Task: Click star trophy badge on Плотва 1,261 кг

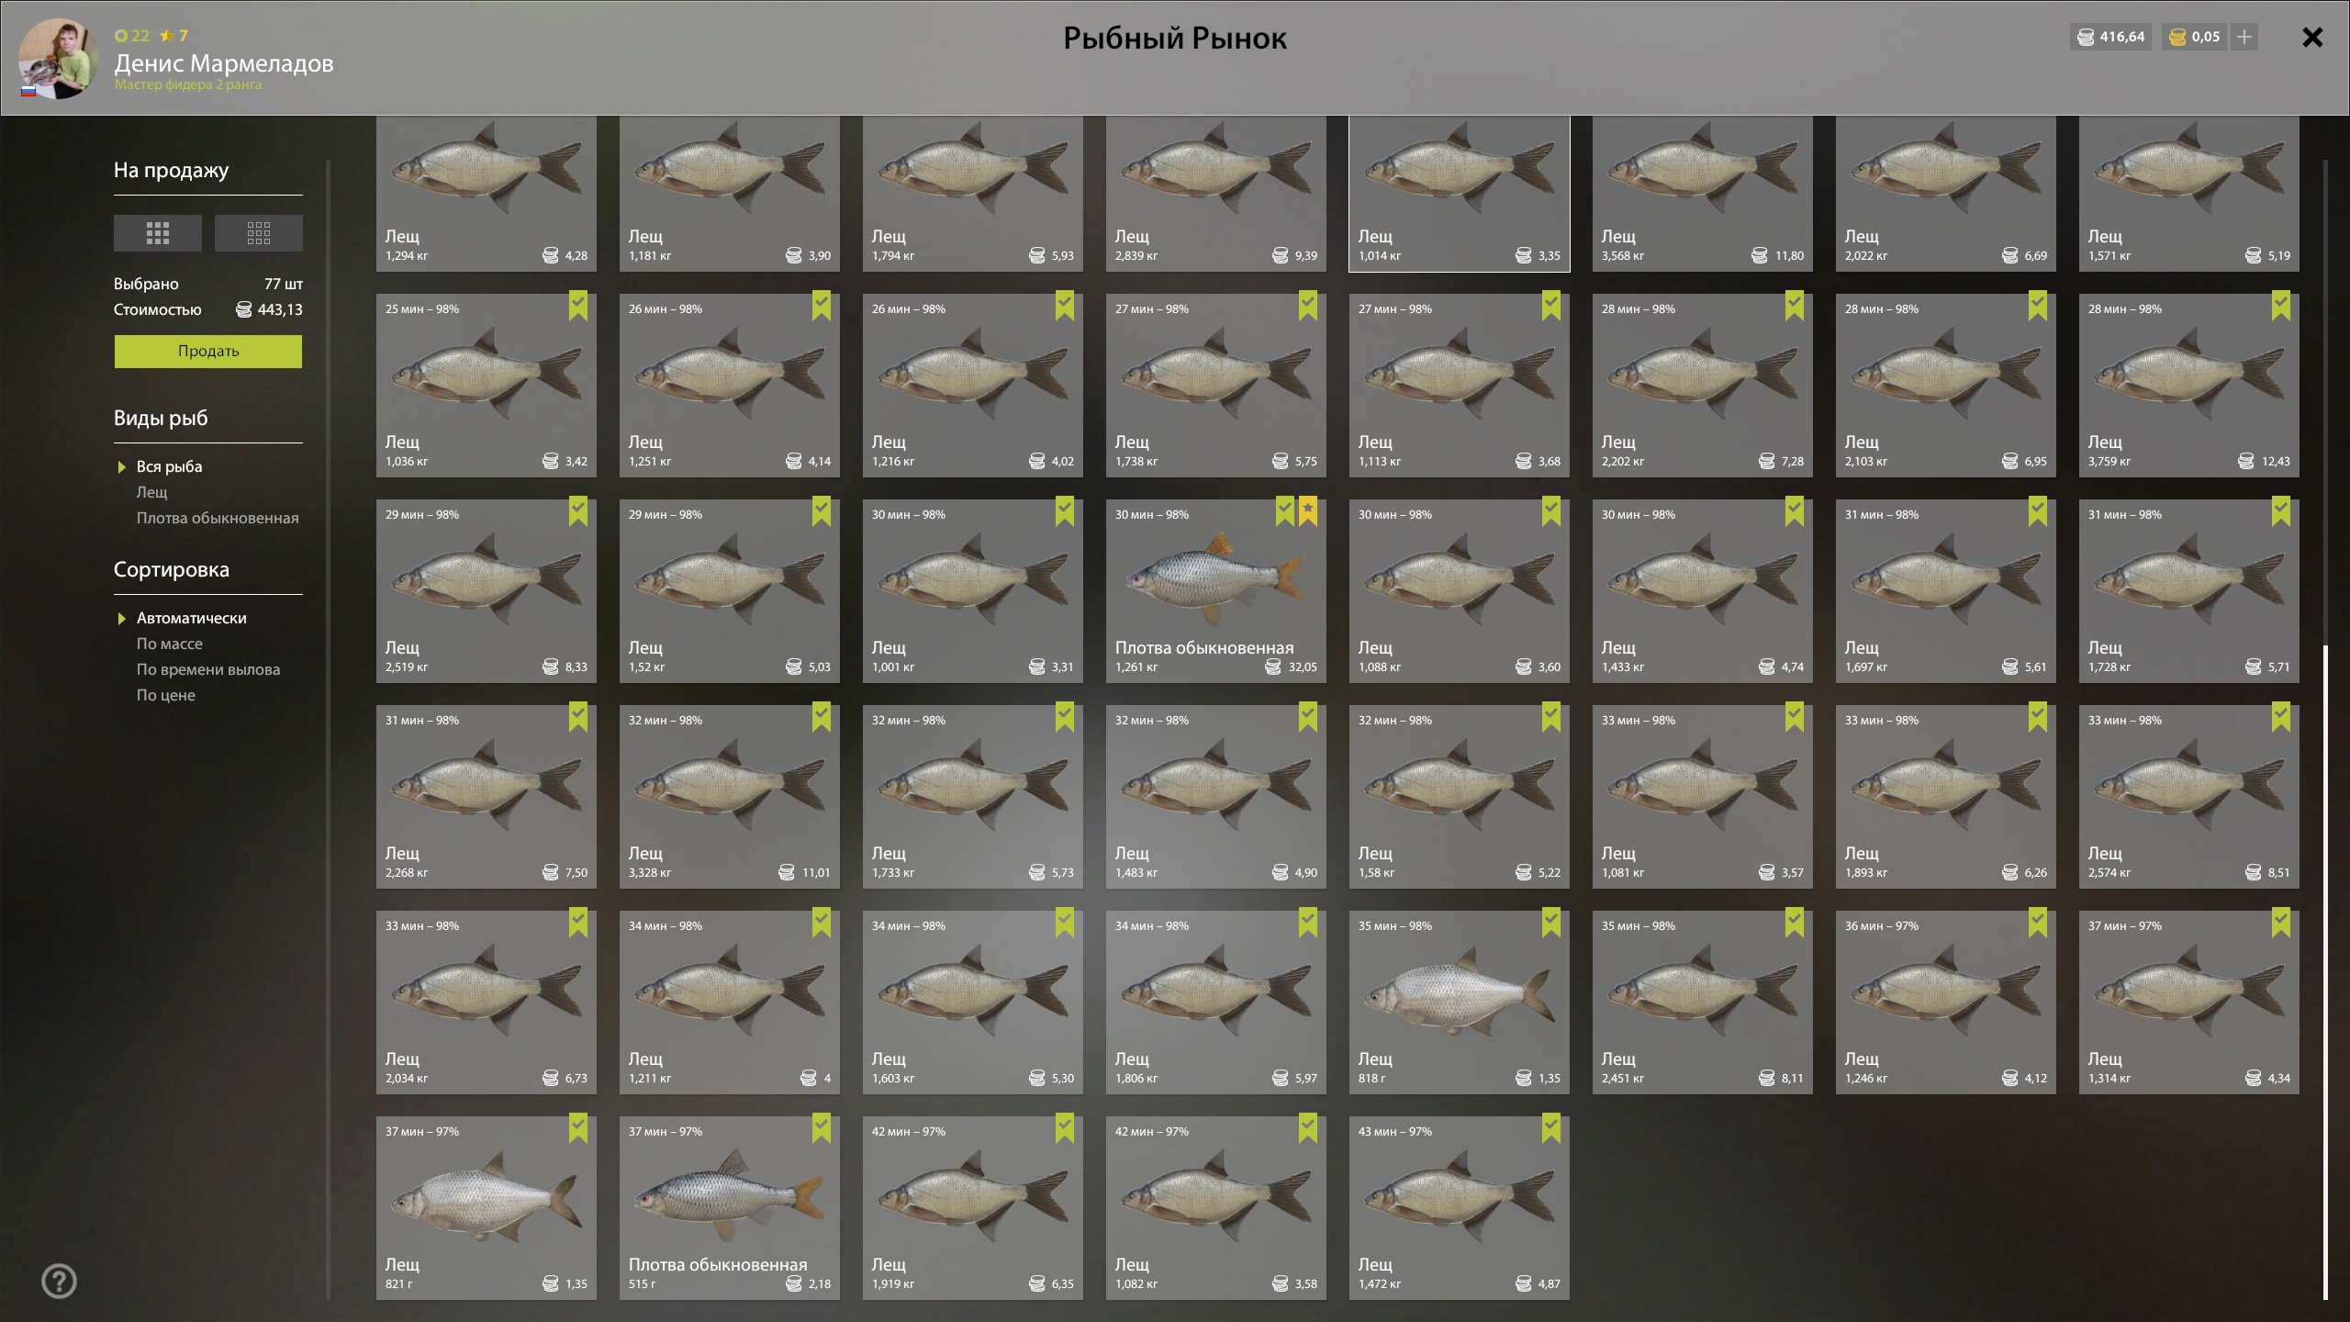Action: pyautogui.click(x=1308, y=511)
